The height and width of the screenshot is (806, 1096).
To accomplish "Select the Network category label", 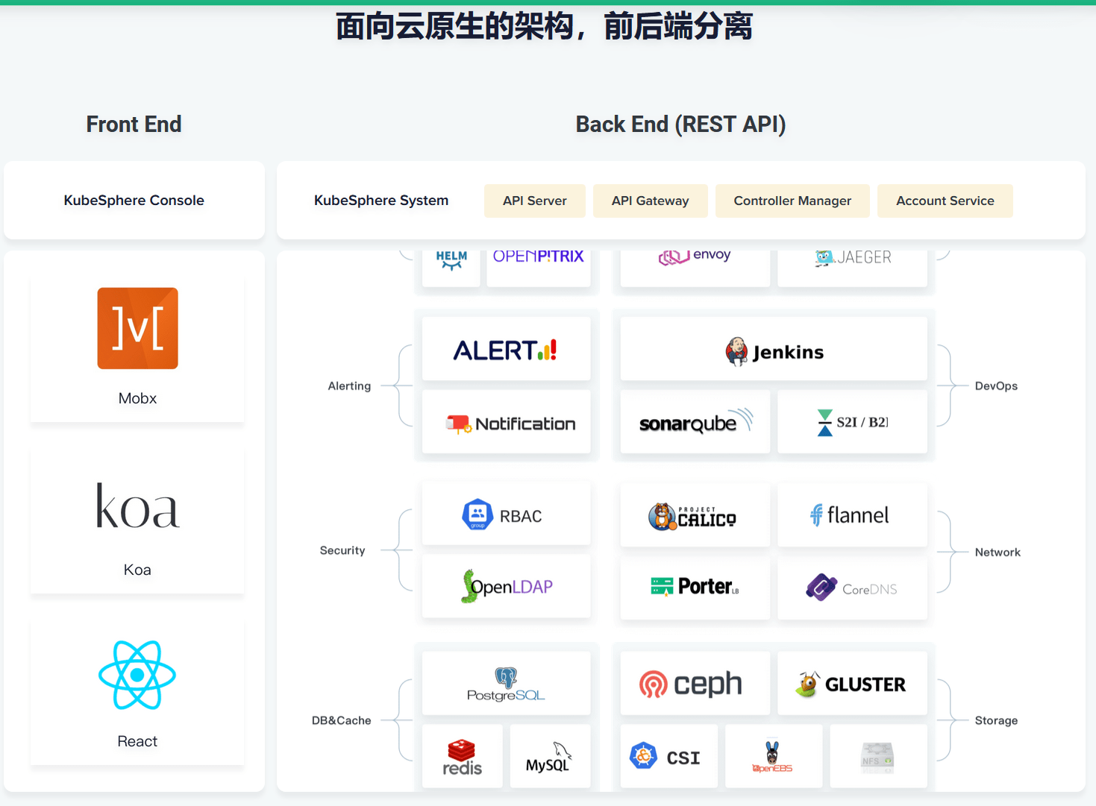I will 998,552.
